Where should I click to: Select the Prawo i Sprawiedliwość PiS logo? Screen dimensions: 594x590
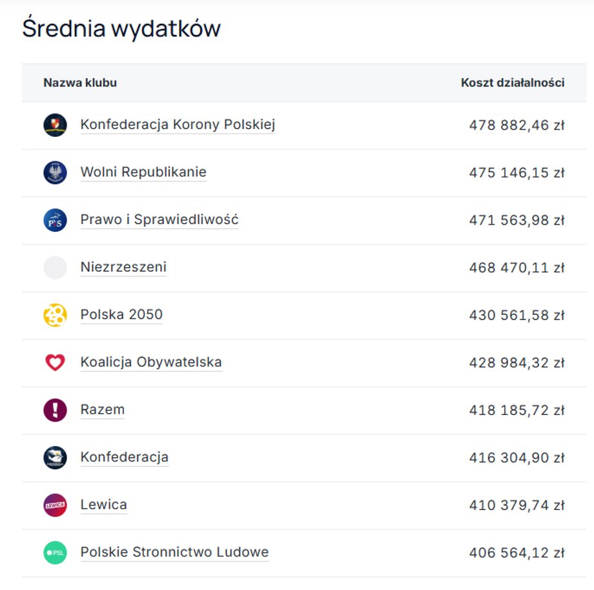pyautogui.click(x=55, y=220)
